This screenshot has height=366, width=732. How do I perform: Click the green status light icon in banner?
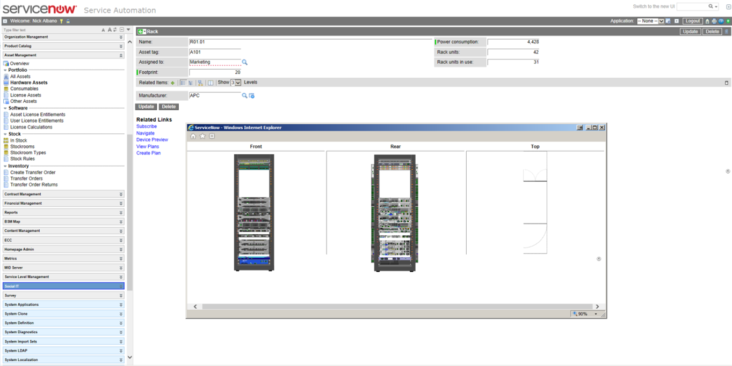click(x=728, y=21)
